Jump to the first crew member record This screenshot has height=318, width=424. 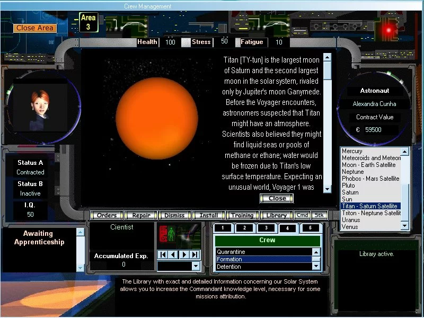163,254
